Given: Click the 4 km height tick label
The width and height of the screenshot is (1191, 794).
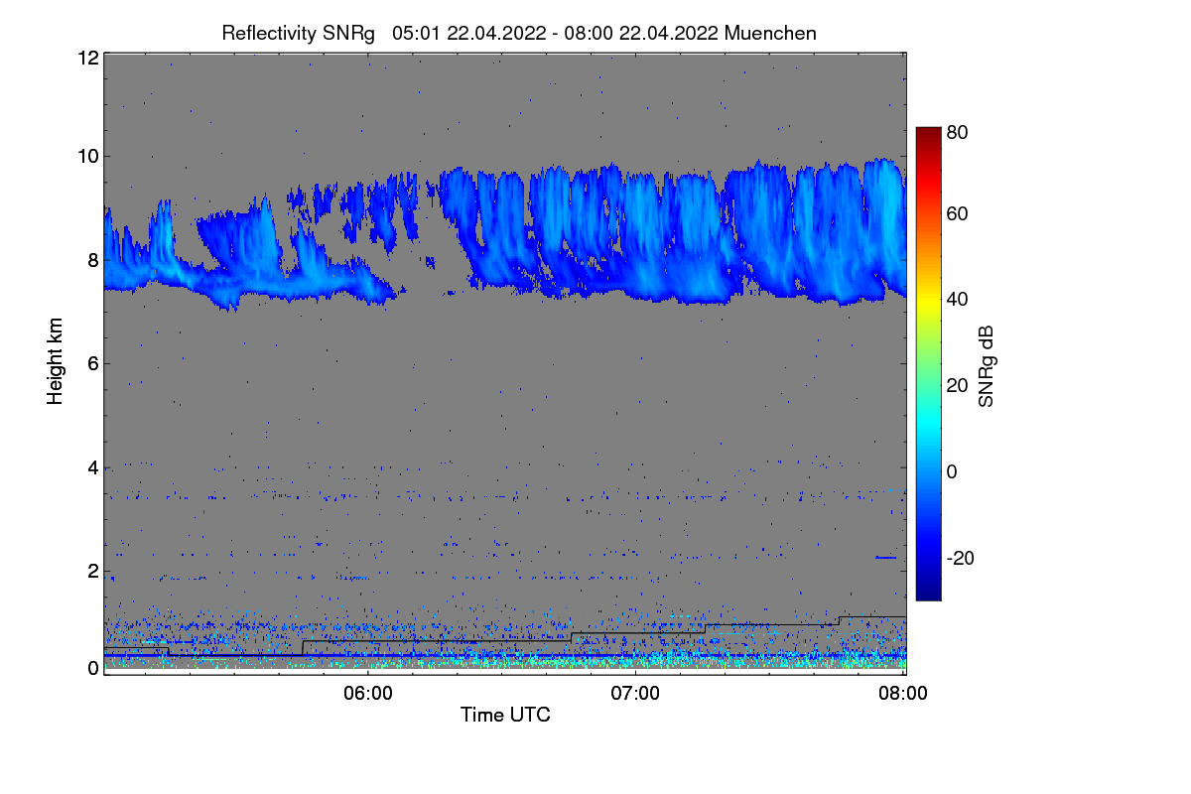Looking at the screenshot, I should point(93,467).
